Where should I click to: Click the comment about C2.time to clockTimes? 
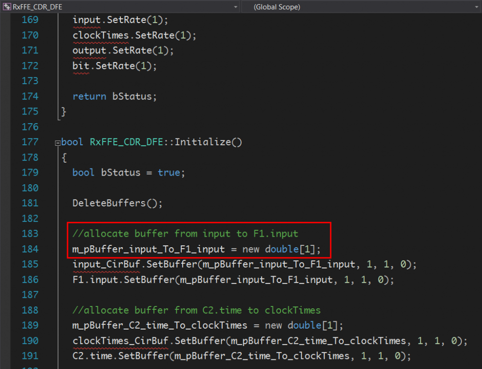(196, 310)
